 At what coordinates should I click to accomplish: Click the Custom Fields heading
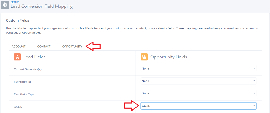click(x=17, y=20)
